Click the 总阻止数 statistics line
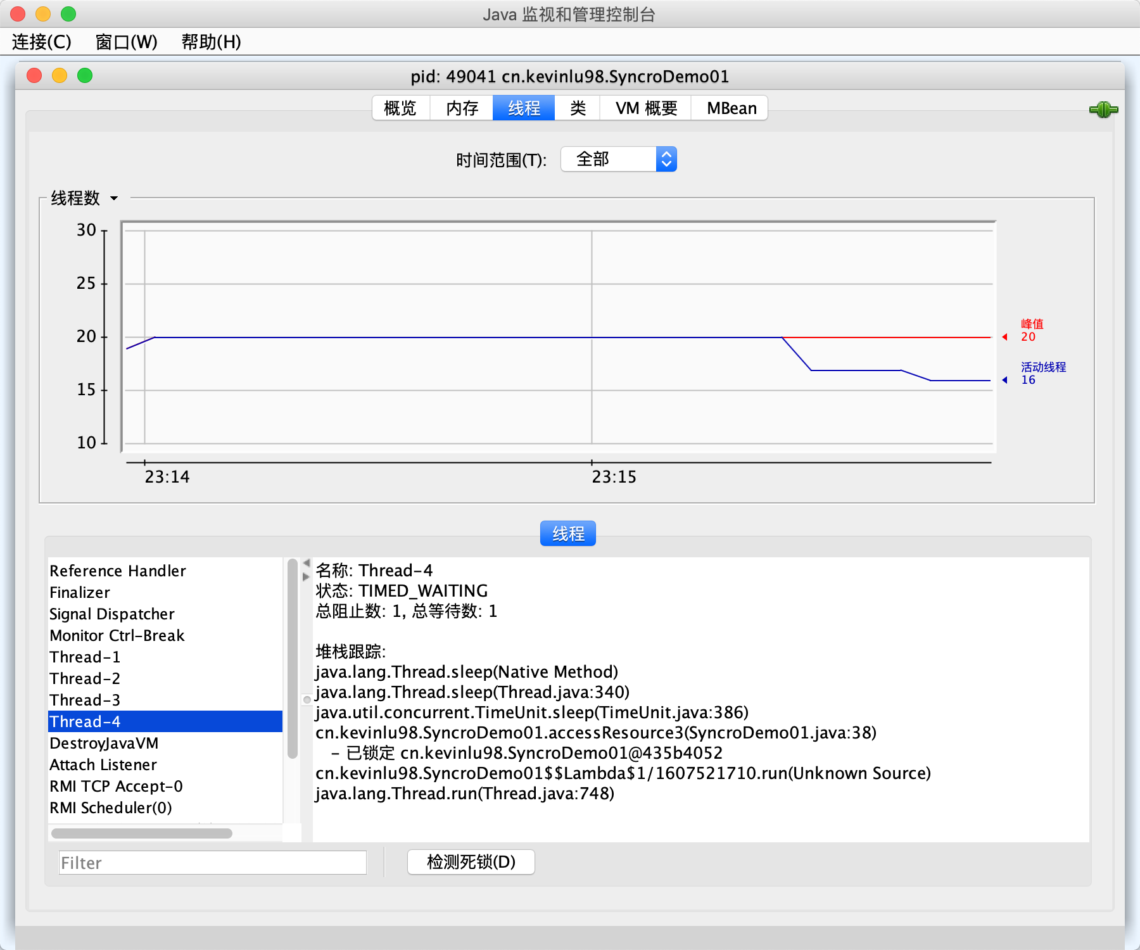The width and height of the screenshot is (1140, 950). click(407, 611)
